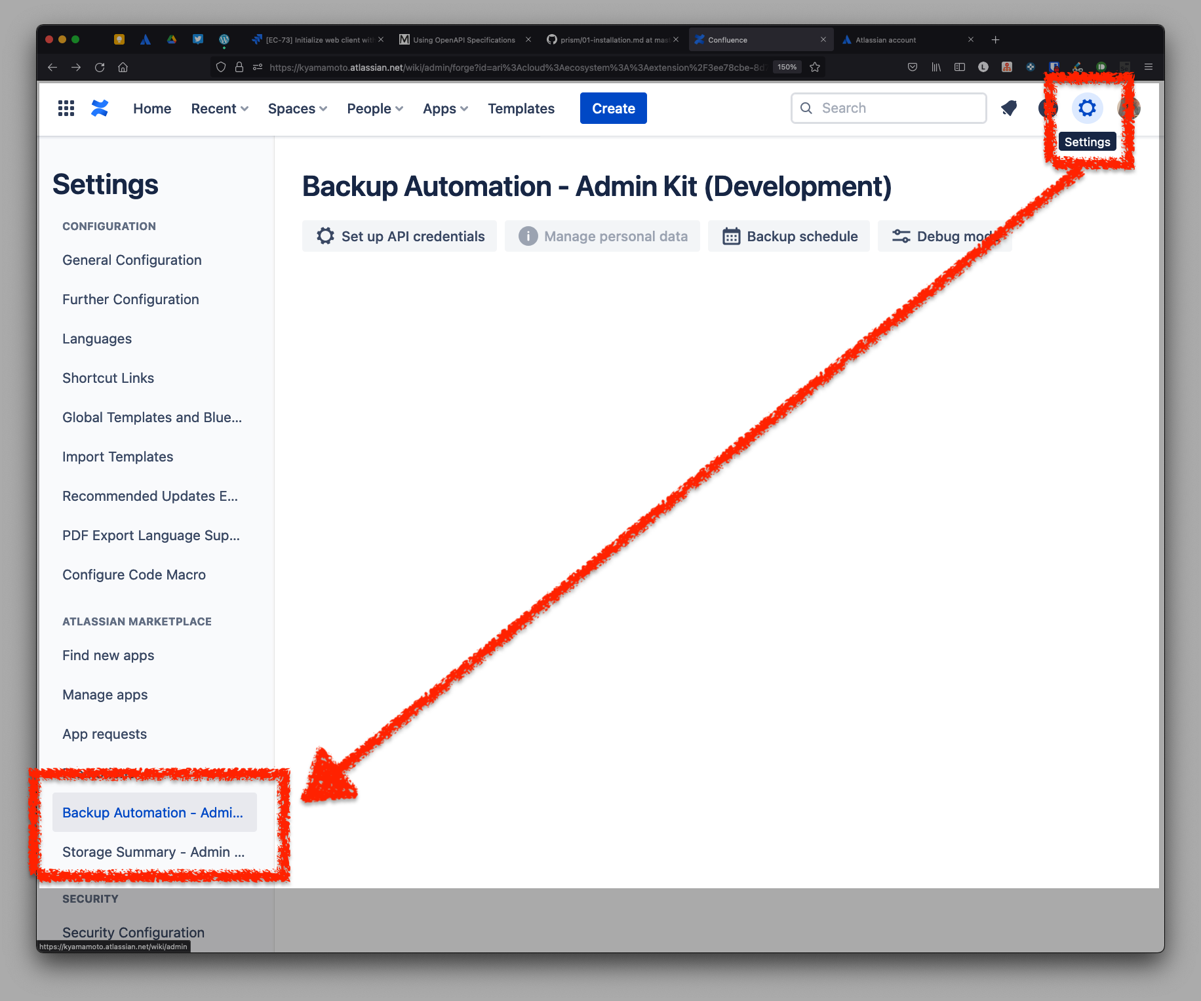The width and height of the screenshot is (1201, 1001).
Task: Click the browser reload icon
Action: 100,67
